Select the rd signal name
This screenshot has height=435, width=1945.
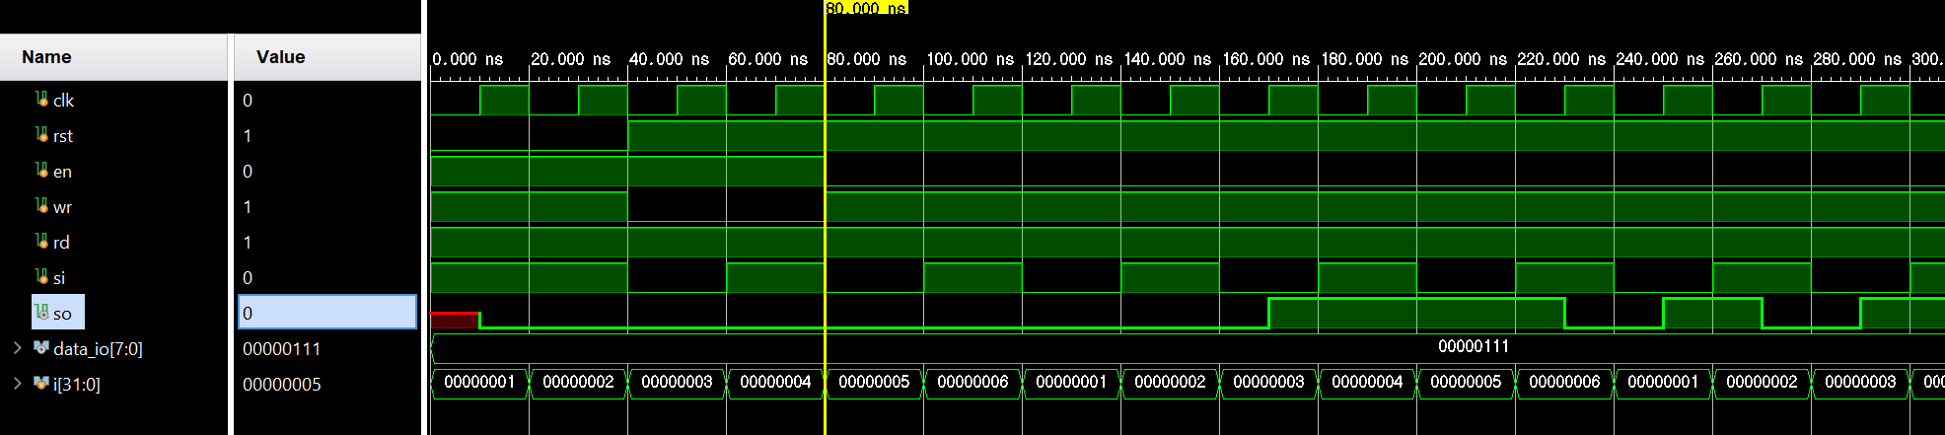tap(61, 243)
